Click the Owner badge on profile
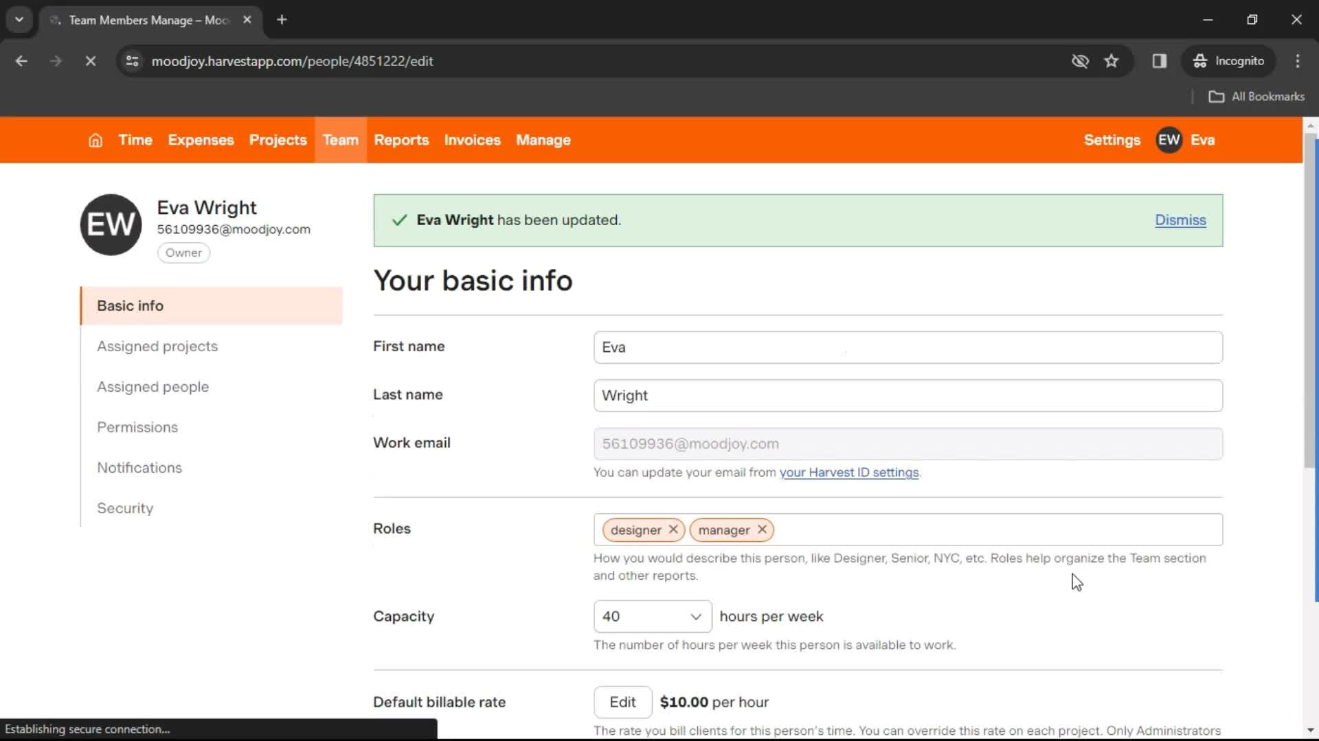 [184, 252]
